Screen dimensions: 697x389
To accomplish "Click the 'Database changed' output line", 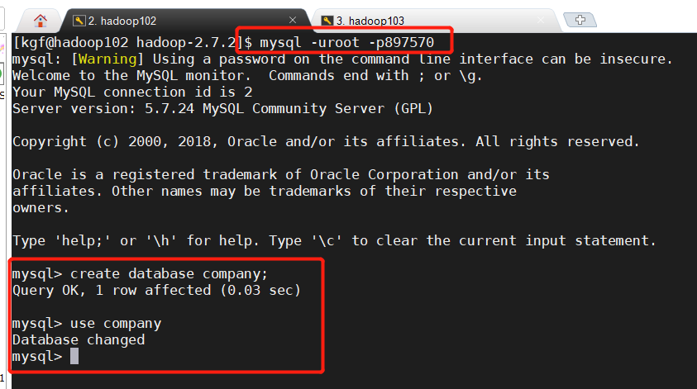I will [x=79, y=340].
